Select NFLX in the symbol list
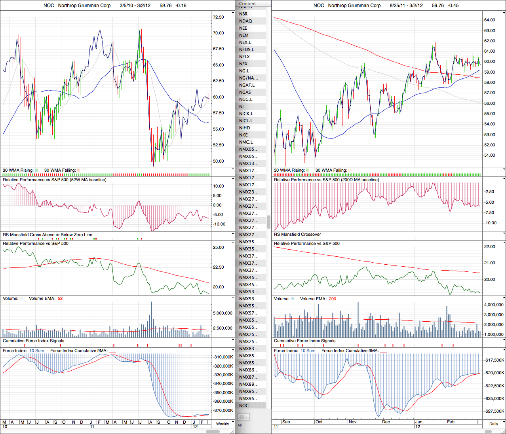506x434 pixels. point(244,57)
